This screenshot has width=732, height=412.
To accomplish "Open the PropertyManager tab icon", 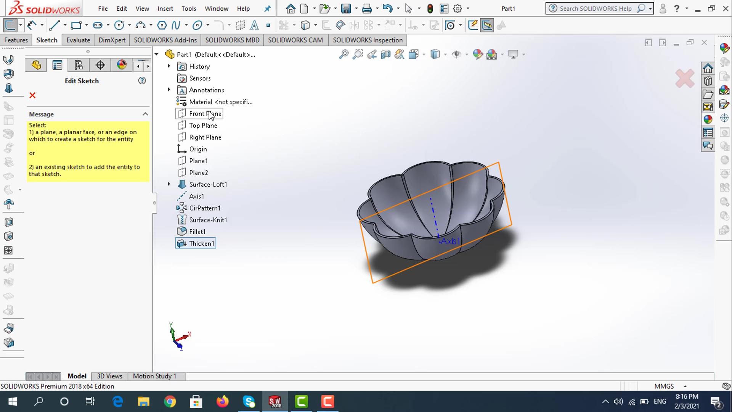I will [x=57, y=65].
